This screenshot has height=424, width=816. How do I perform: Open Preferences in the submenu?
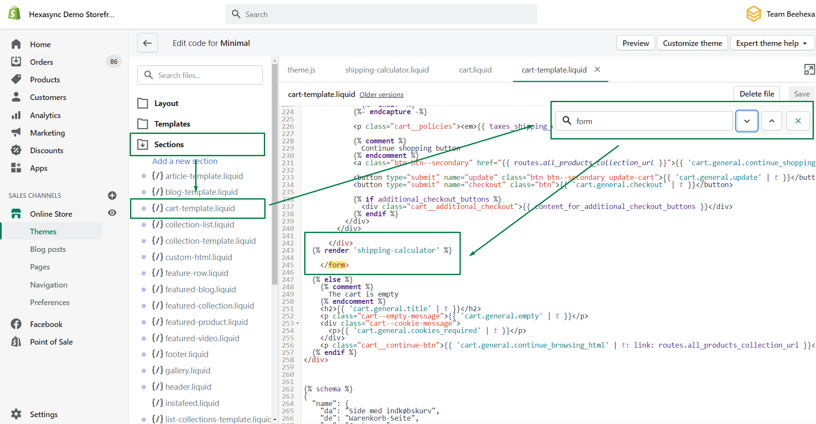pyautogui.click(x=50, y=302)
